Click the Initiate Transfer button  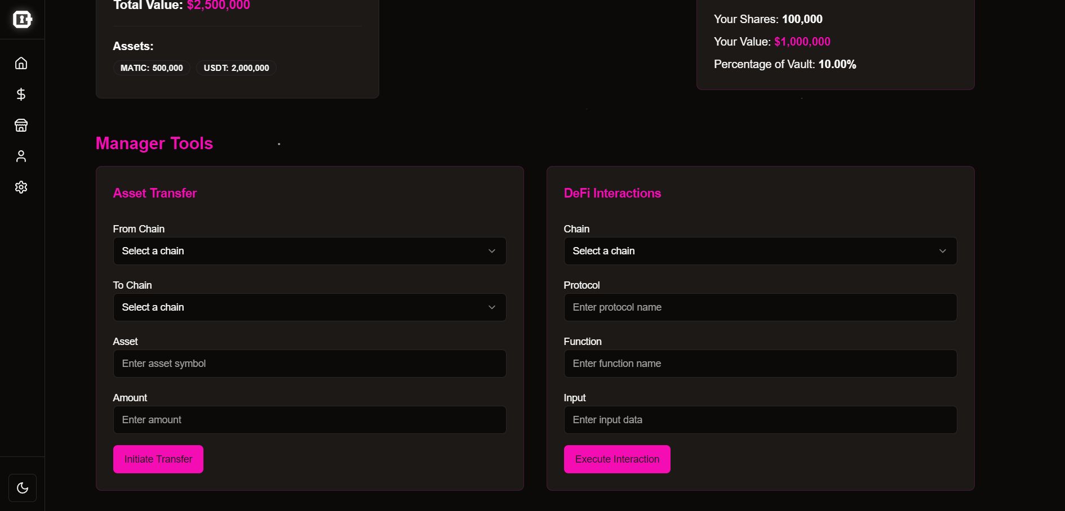click(x=158, y=459)
